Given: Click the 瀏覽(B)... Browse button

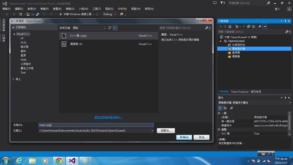Looking at the screenshot, I should 166,131.
